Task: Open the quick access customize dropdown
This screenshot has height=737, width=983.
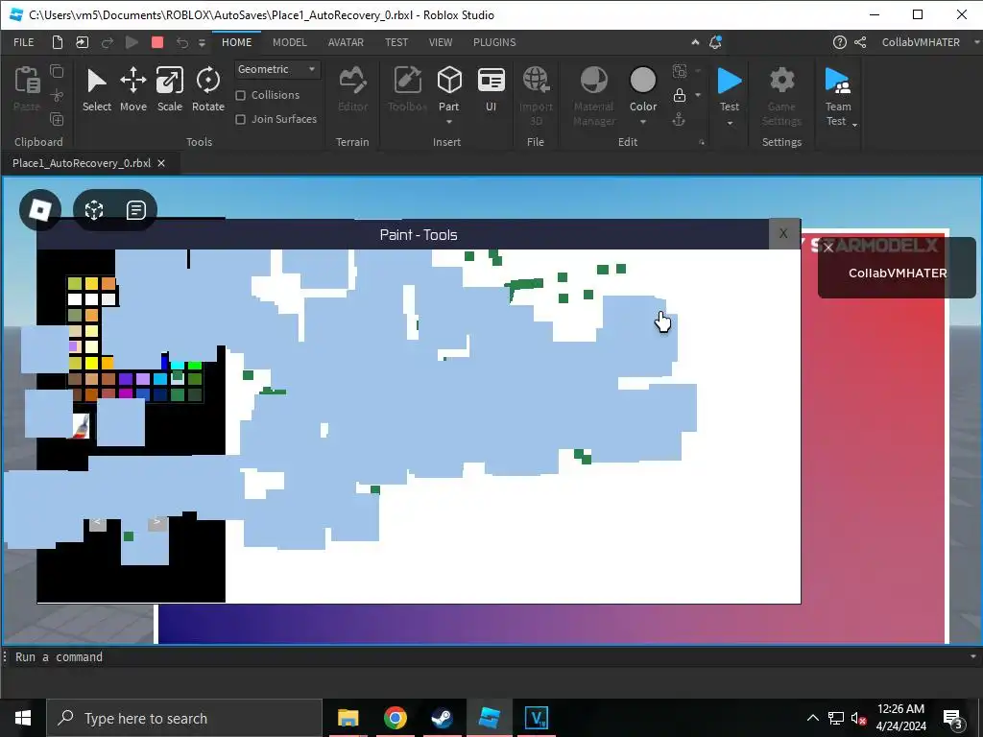Action: click(202, 42)
